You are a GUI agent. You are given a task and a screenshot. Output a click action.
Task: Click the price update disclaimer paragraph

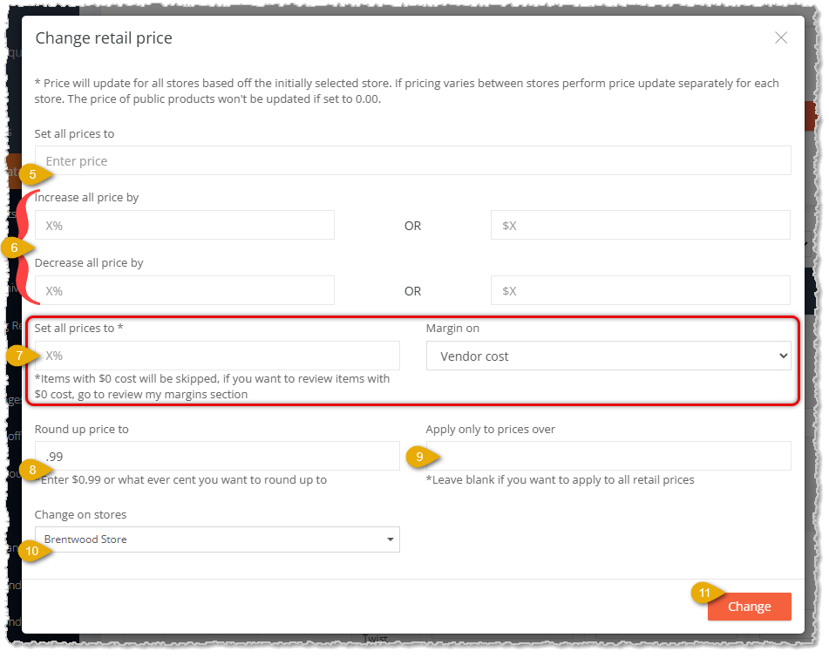coord(406,91)
